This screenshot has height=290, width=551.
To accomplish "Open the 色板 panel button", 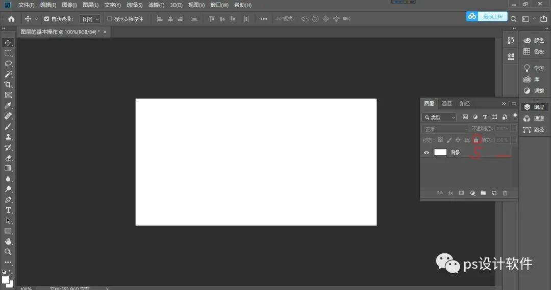I will coord(534,51).
